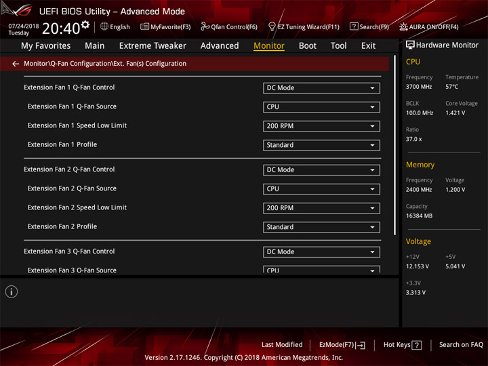Click the breadcrumb path text

click(x=105, y=64)
